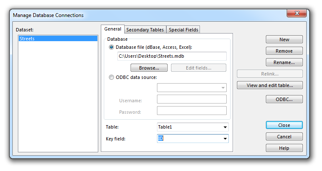Open View and edit table...
Image resolution: width=322 pixels, height=171 pixels.
pyautogui.click(x=270, y=85)
